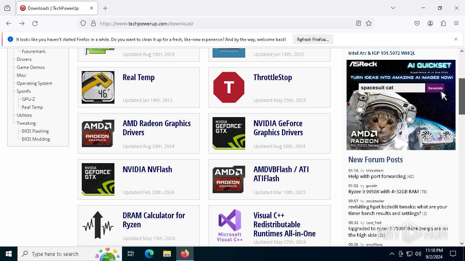Click the DRAM Calculator arrow icon

pos(98,225)
